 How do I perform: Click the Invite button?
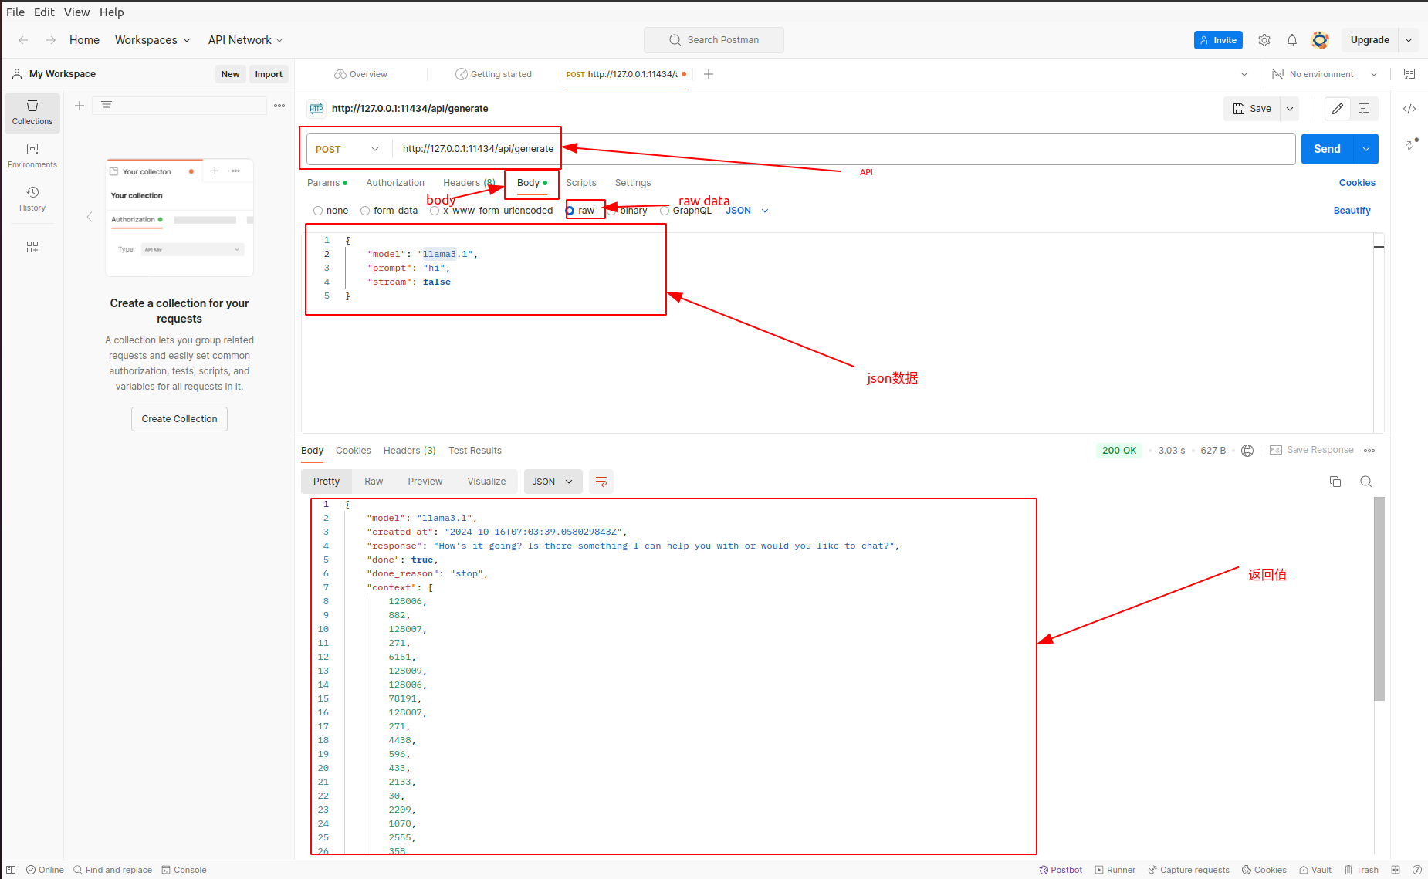(x=1218, y=40)
